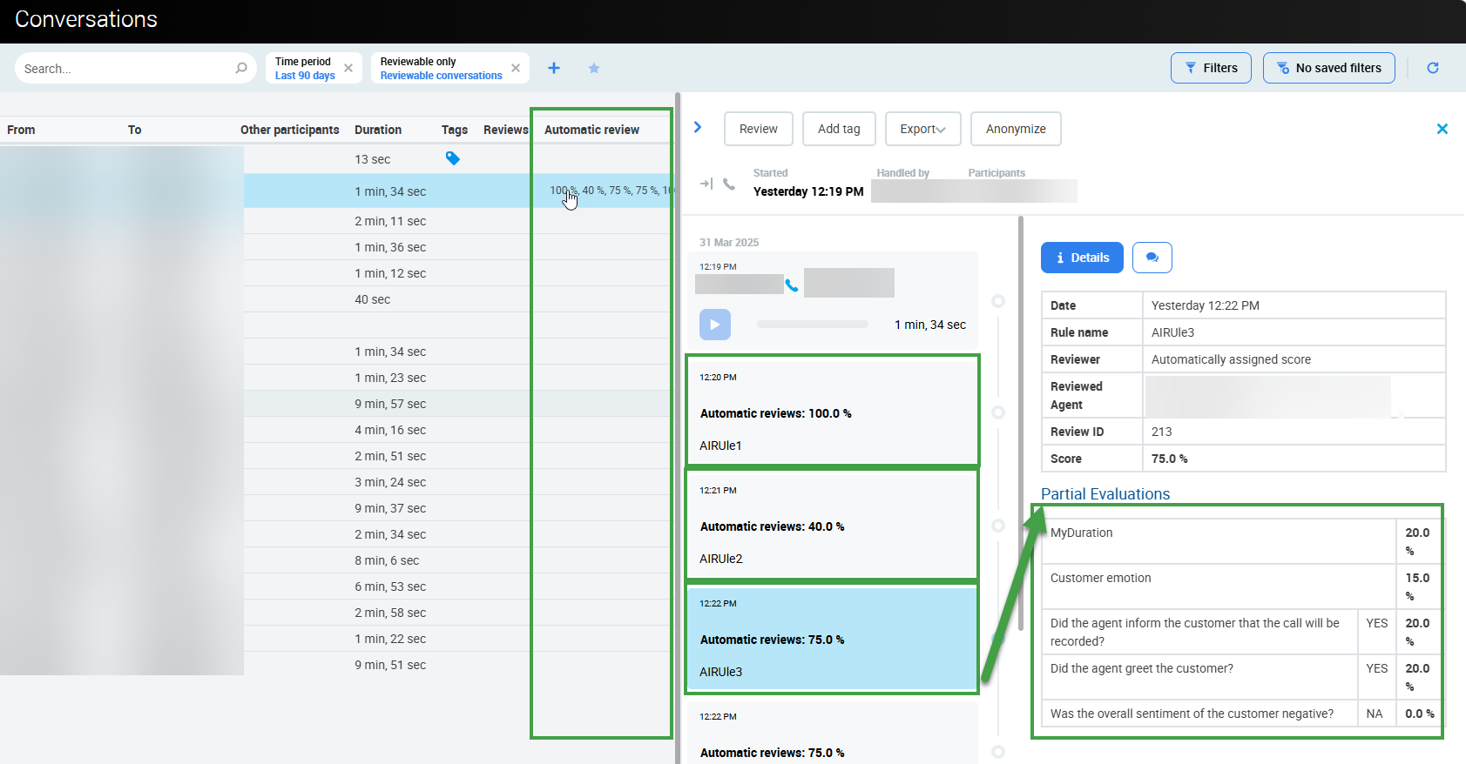The height and width of the screenshot is (764, 1466).
Task: Add a new filter with plus icon
Action: [x=554, y=68]
